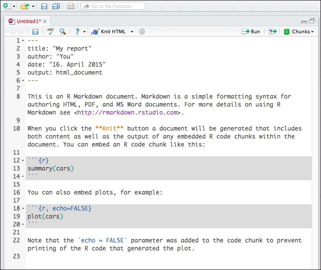Screen dimensions: 321x270
Task: Toggle fold arrow at line 14
Action: tap(23, 176)
